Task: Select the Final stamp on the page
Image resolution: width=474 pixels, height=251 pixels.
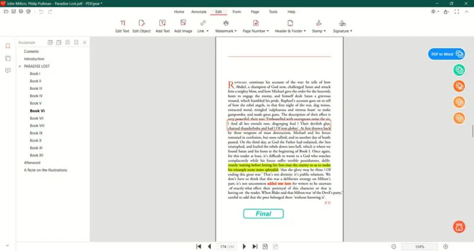Action: 263,214
